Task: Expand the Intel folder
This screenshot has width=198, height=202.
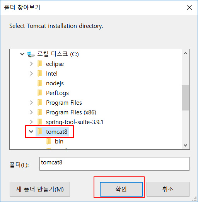Action: 31,74
